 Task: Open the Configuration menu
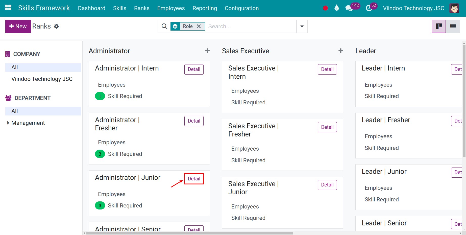tap(242, 8)
